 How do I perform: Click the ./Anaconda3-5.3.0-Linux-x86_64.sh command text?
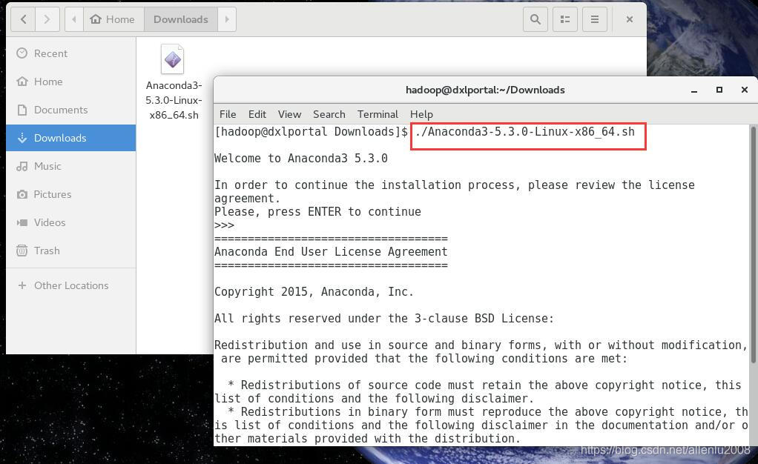coord(524,132)
